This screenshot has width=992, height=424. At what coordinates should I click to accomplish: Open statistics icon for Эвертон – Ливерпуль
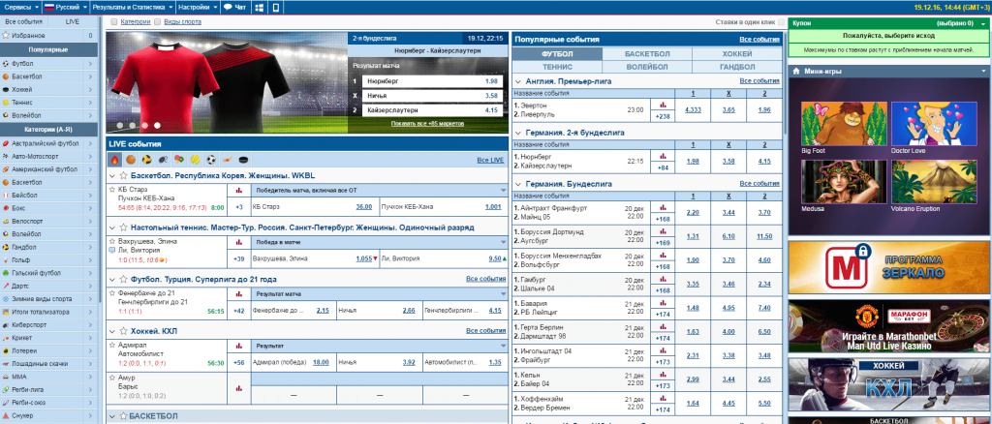tap(664, 105)
